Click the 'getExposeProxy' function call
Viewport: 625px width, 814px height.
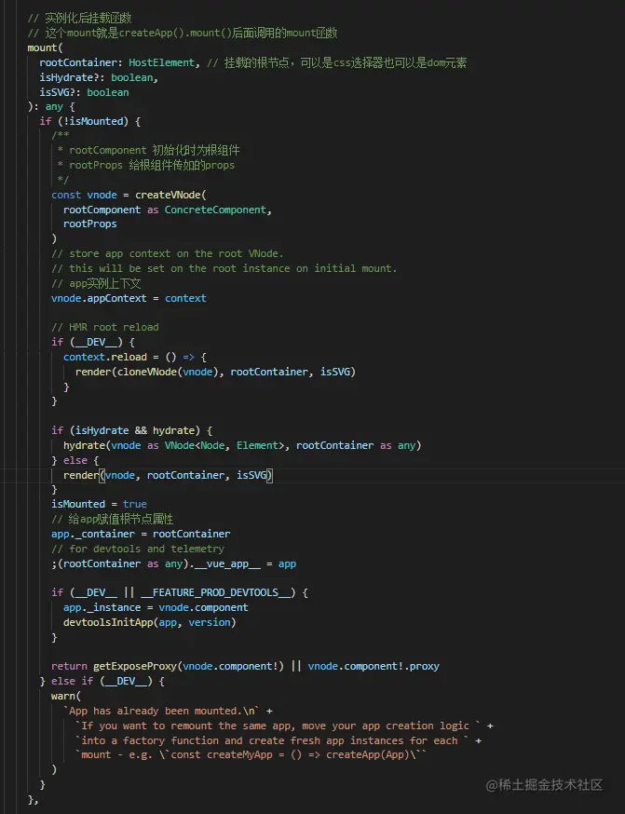tap(135, 666)
